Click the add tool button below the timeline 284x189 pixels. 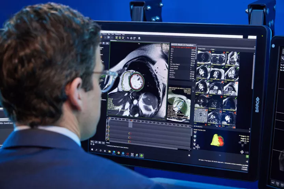coord(92,142)
